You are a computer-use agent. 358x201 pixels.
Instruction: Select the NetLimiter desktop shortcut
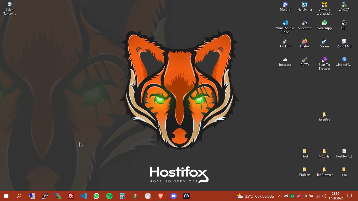point(305,7)
